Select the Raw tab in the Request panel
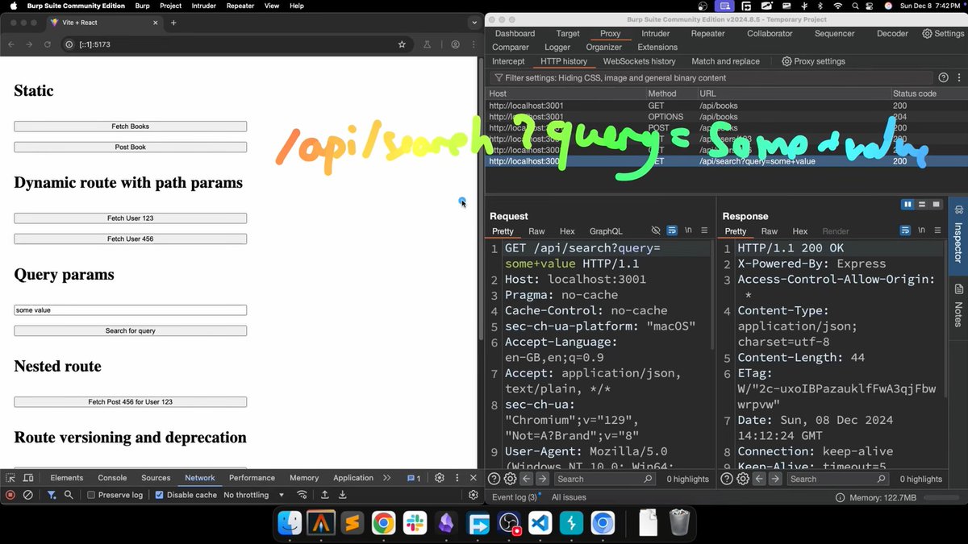 point(536,231)
